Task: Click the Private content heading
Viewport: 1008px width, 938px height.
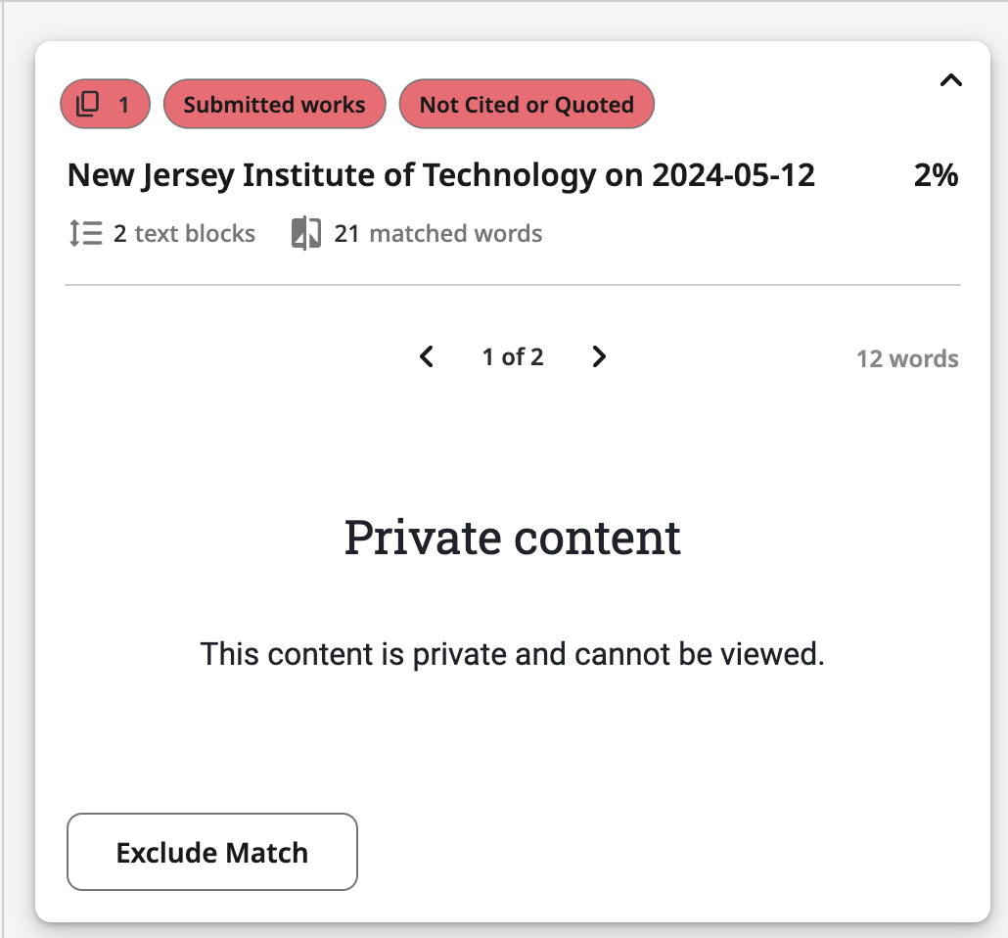Action: (512, 538)
